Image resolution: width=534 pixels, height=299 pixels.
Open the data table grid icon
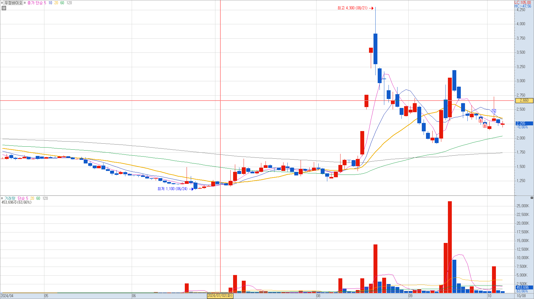pos(4,8)
